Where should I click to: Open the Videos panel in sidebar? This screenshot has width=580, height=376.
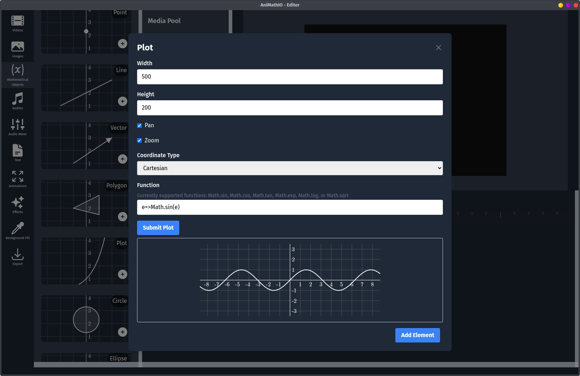[x=17, y=23]
